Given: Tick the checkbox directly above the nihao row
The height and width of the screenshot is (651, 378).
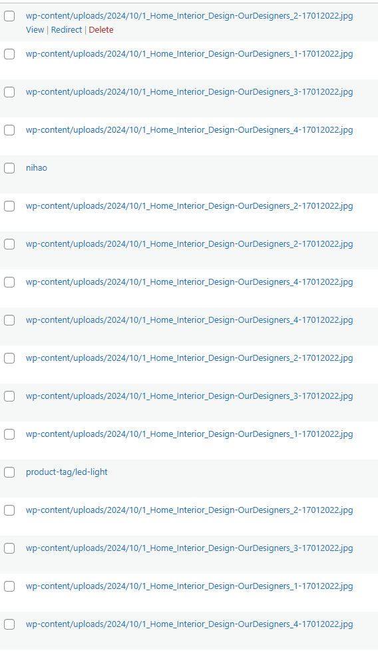Looking at the screenshot, I should pos(9,130).
